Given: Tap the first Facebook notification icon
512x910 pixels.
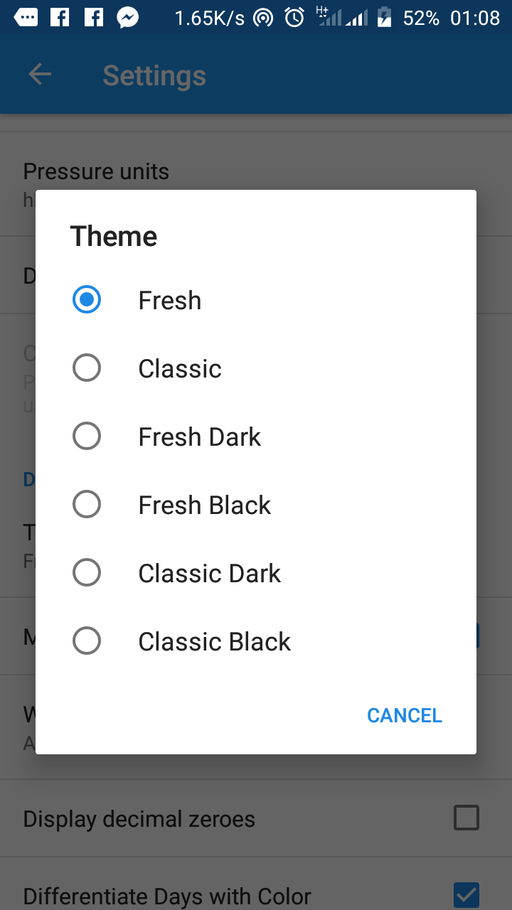Looking at the screenshot, I should [x=60, y=17].
